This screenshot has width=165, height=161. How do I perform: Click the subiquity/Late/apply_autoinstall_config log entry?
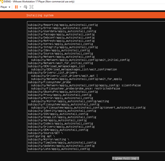point(59,149)
